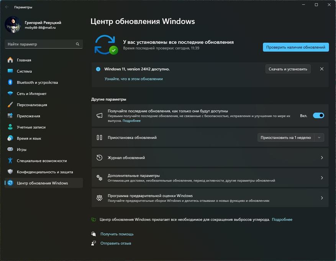This screenshot has width=336, height=261.
Task: Open 'Узнайте, что в этом обновлении' link
Action: coord(133,79)
